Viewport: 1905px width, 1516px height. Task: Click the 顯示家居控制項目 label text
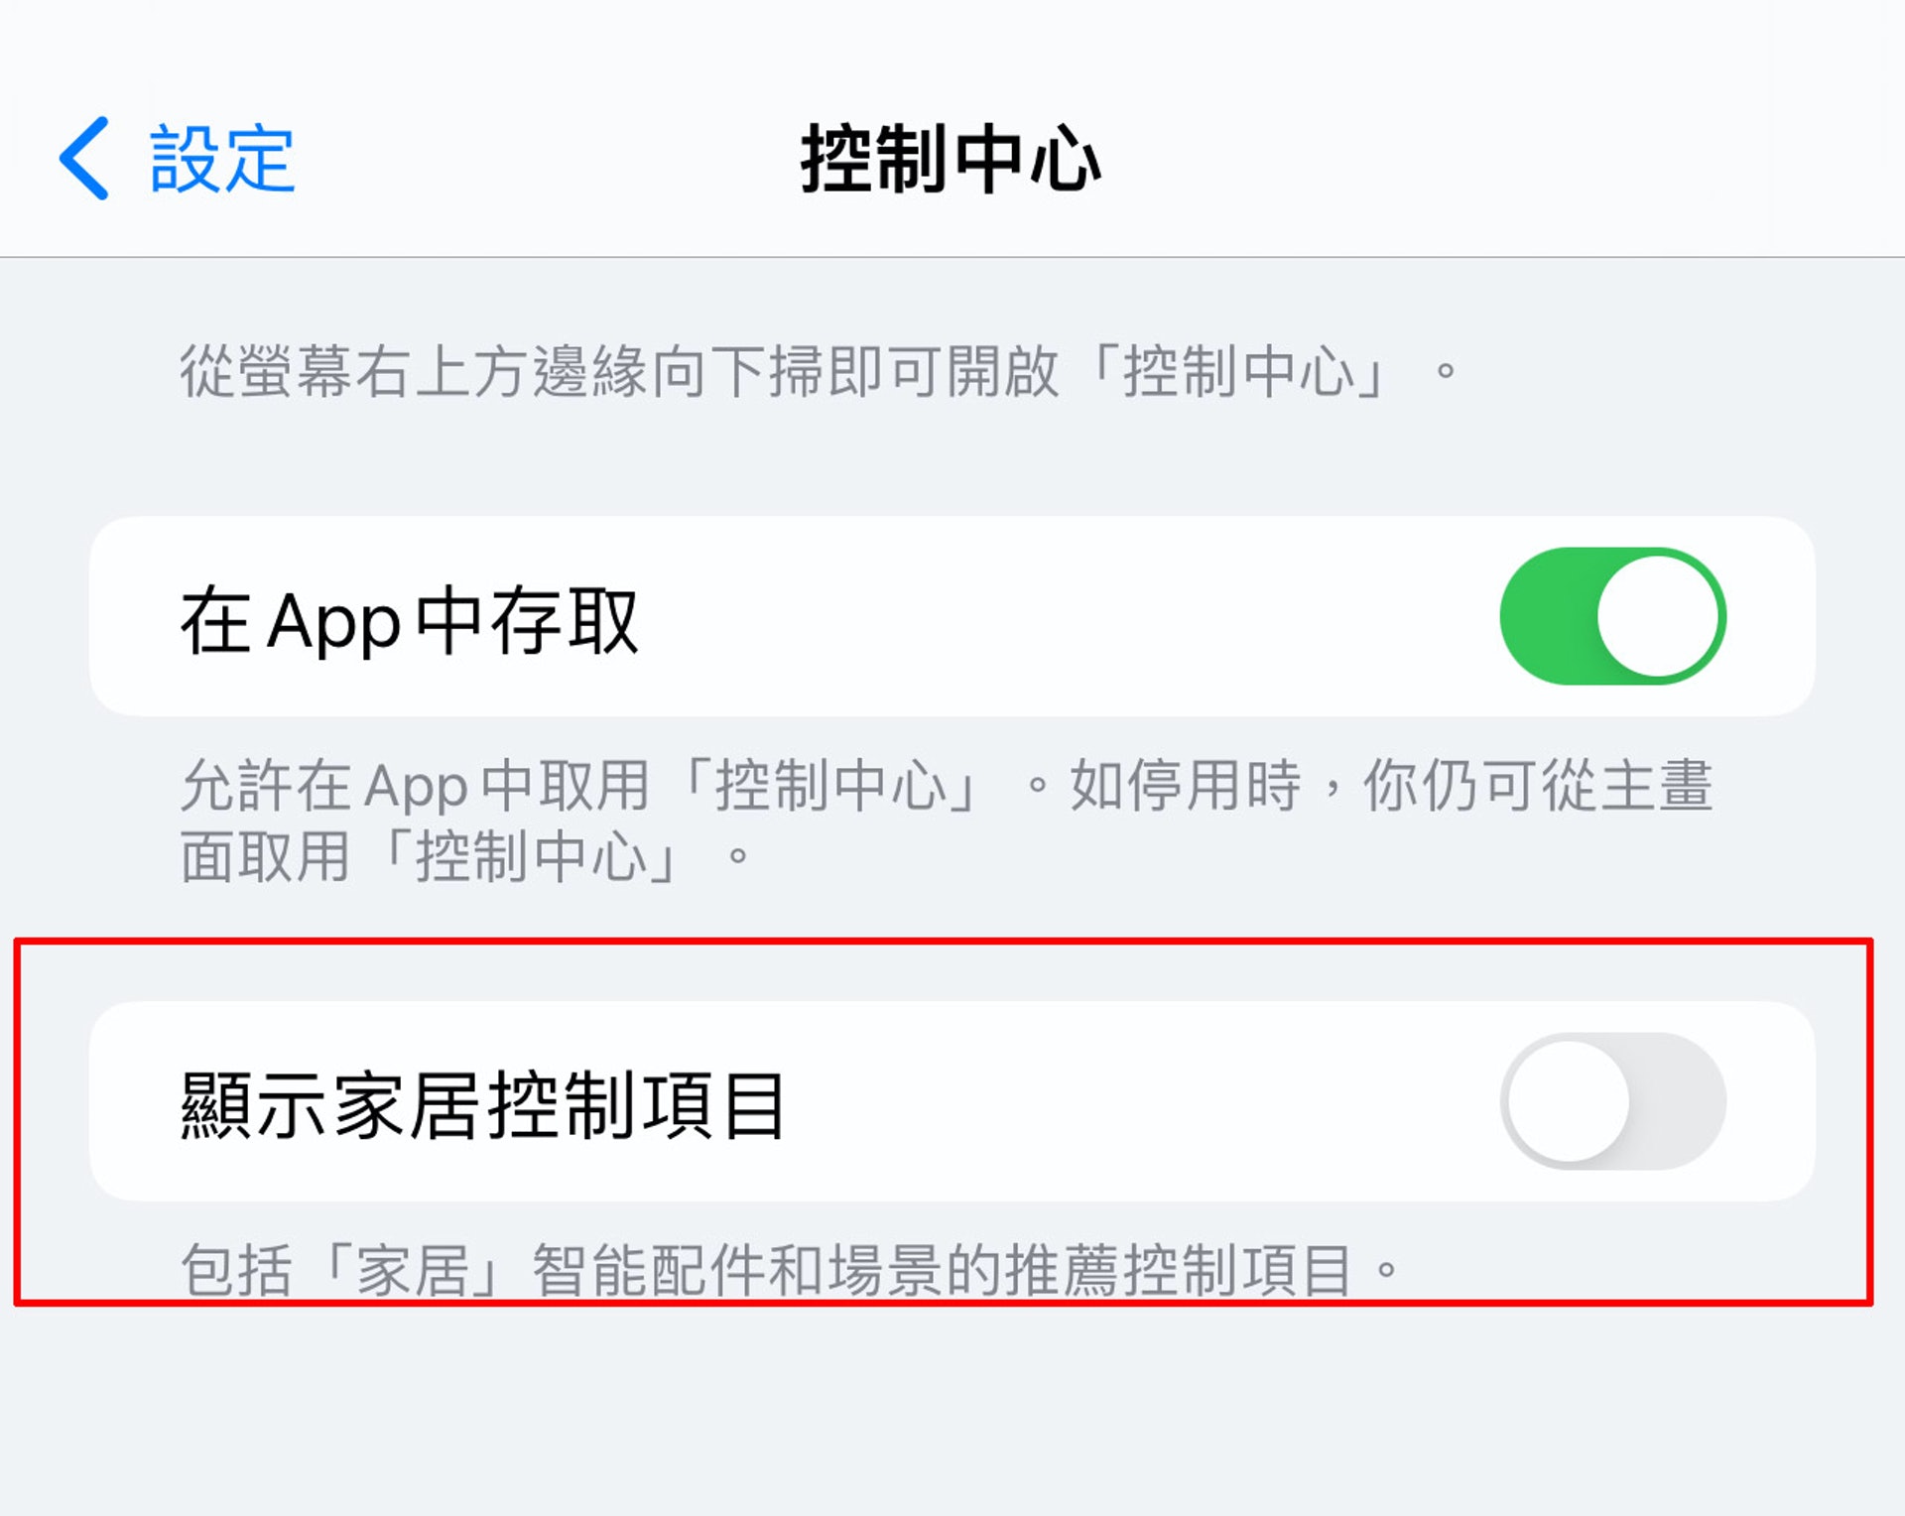[x=483, y=1106]
